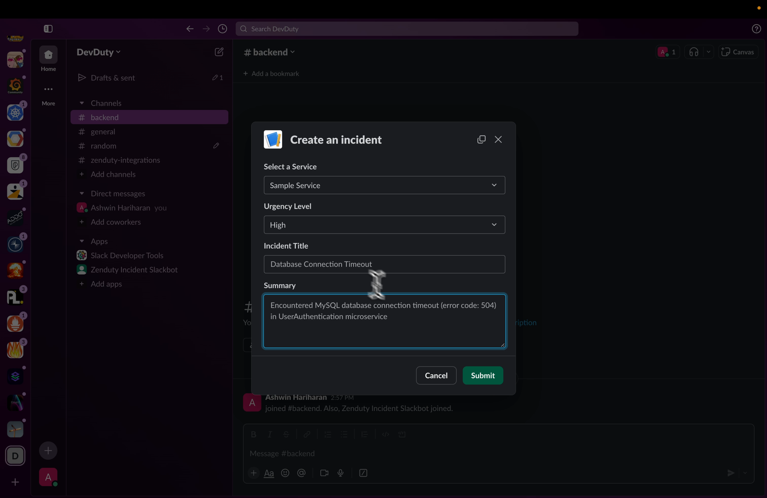
Task: Switch to the D workspace icon
Action: 15,456
